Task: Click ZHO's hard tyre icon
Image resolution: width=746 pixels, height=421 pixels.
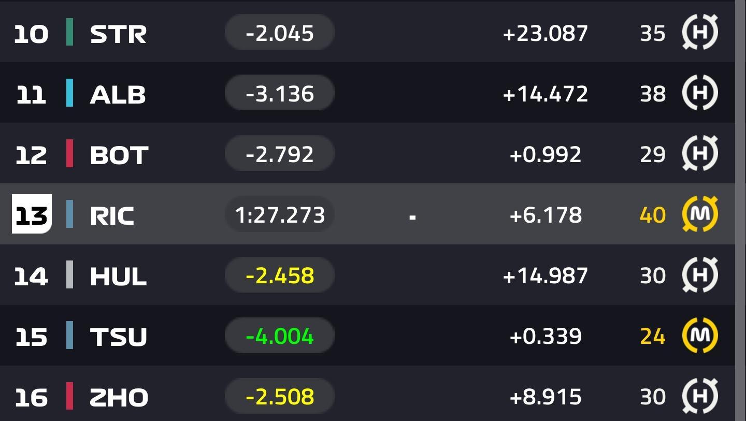Action: 700,396
